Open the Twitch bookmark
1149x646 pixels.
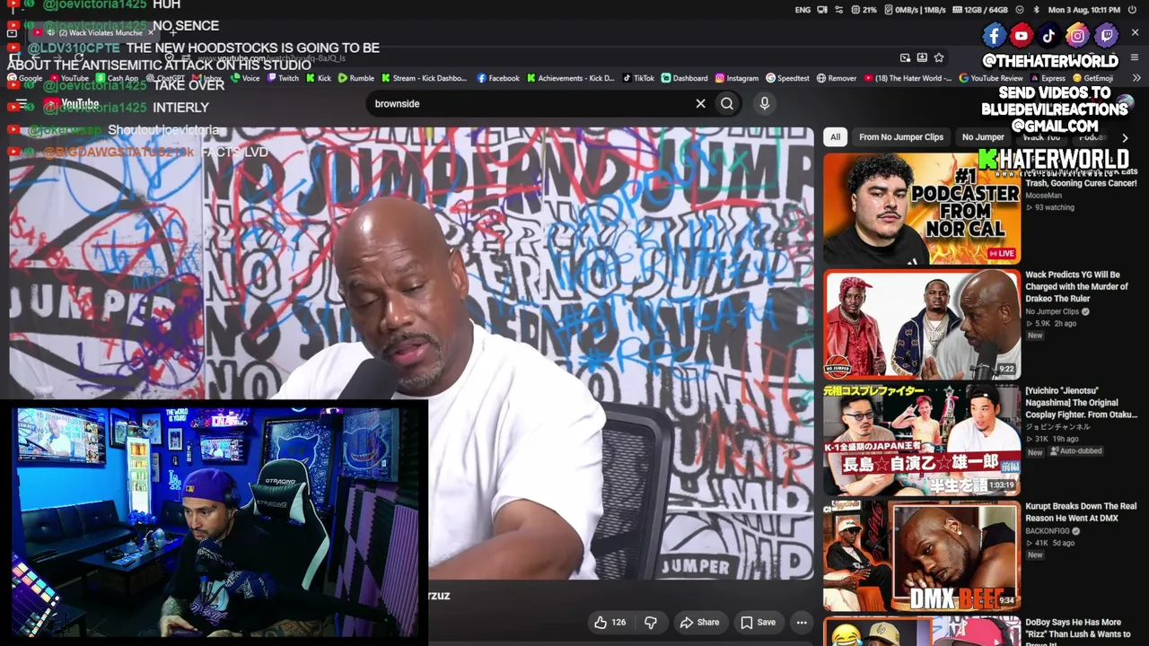283,78
